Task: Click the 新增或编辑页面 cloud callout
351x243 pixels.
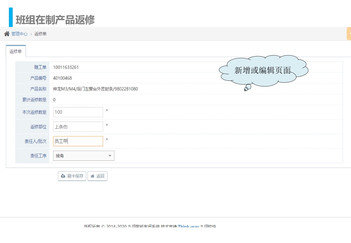Action: point(263,70)
